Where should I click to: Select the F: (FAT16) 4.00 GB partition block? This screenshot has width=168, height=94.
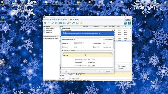(x=71, y=74)
